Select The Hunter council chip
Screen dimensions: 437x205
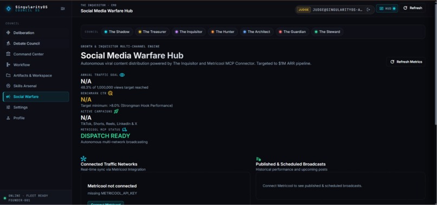[x=223, y=32]
